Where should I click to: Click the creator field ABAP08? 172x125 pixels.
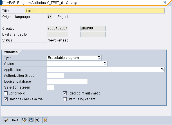point(93,28)
